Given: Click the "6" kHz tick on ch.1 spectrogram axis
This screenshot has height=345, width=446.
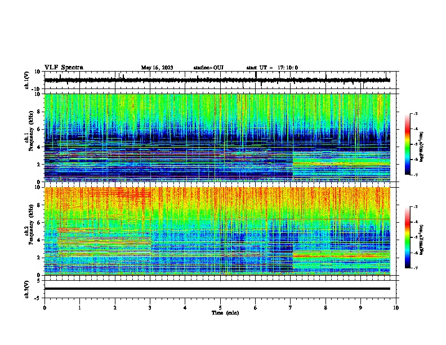Looking at the screenshot, I should [x=39, y=129].
